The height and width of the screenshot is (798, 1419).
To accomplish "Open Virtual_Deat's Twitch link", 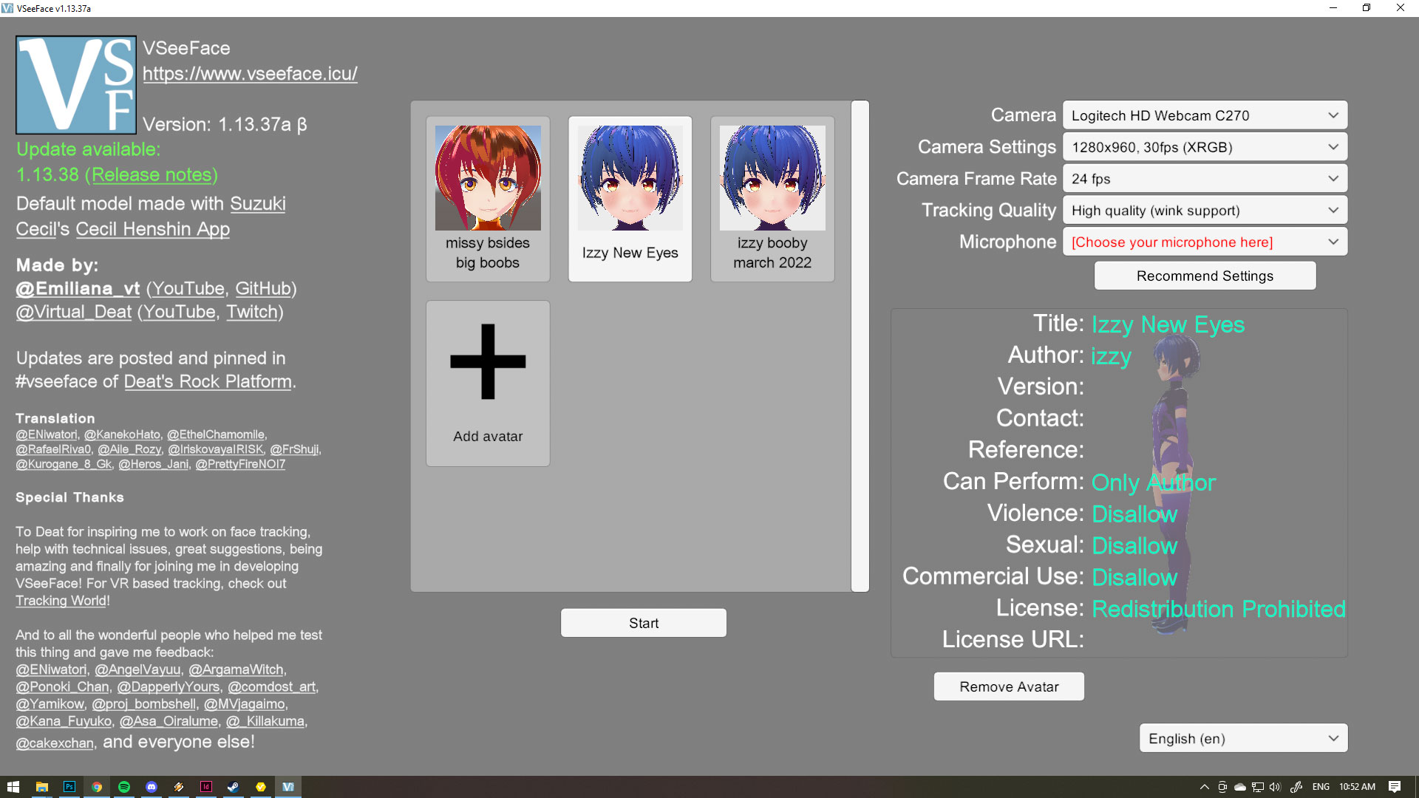I will (x=251, y=313).
